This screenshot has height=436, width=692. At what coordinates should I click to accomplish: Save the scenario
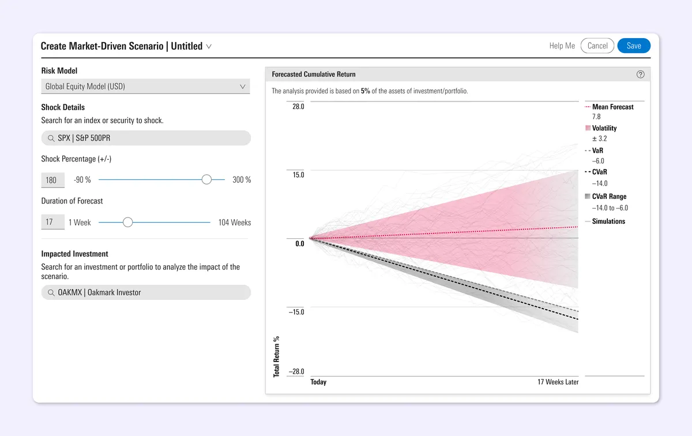(634, 46)
